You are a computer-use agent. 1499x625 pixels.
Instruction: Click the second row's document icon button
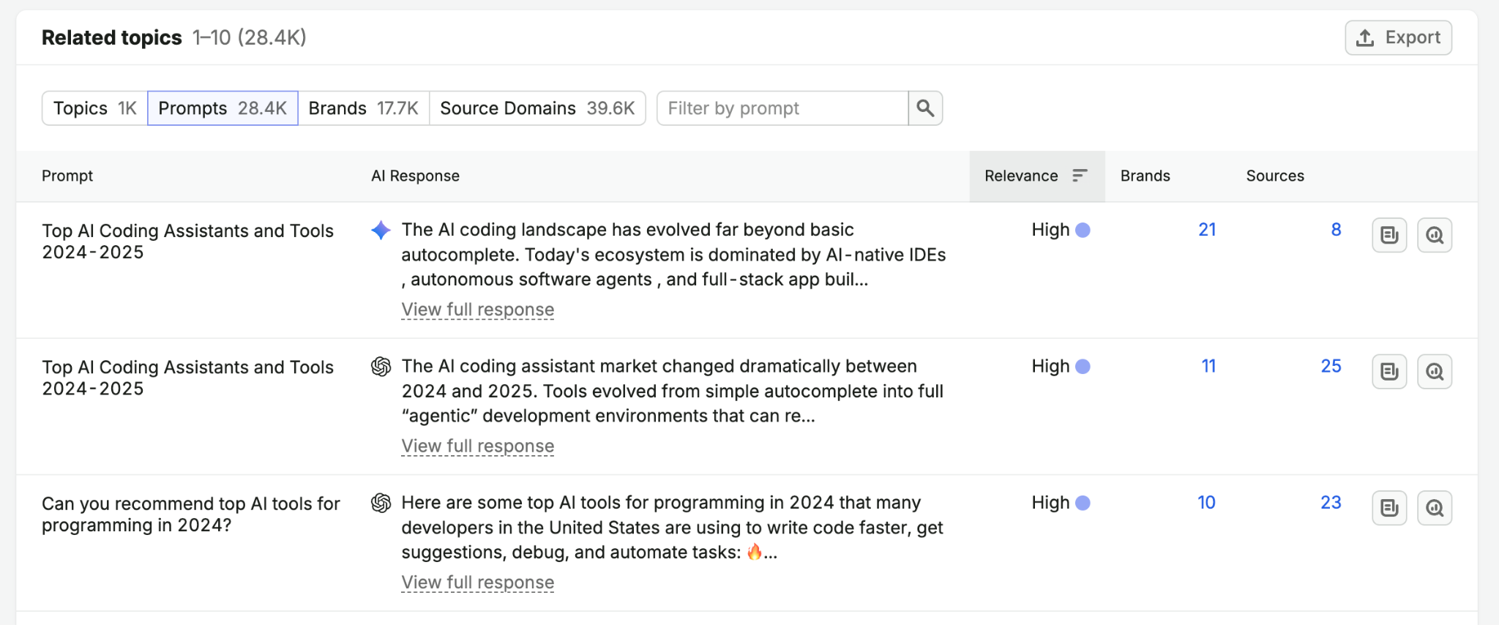click(x=1389, y=372)
